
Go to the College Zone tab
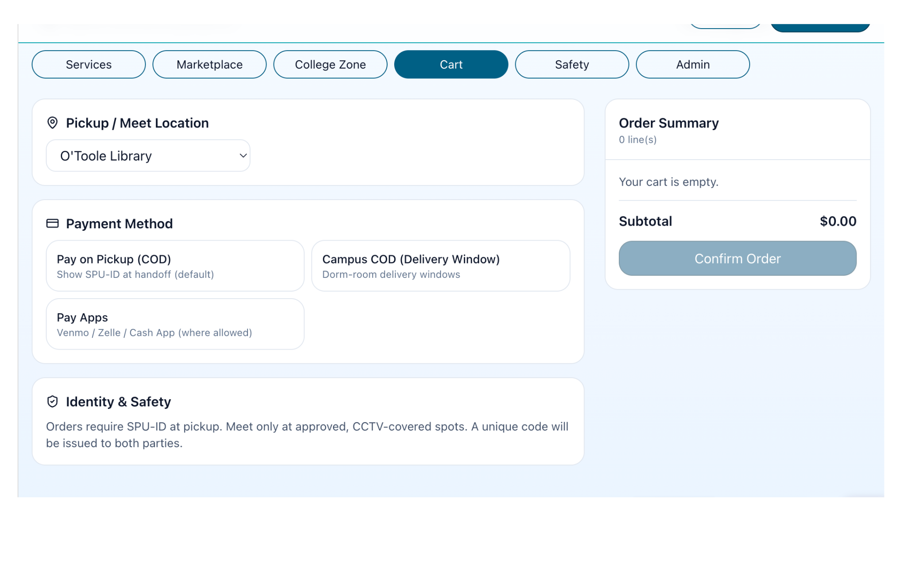(x=330, y=65)
